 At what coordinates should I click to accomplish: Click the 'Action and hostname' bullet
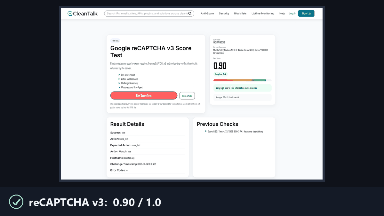point(130,79)
